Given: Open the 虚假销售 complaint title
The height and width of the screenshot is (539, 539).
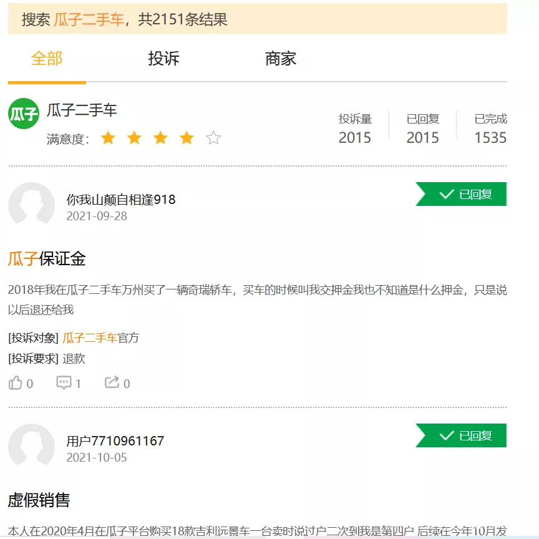Looking at the screenshot, I should (x=39, y=500).
